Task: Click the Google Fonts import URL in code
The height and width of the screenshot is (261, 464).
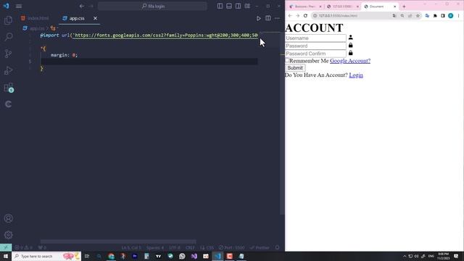Action: (166, 36)
